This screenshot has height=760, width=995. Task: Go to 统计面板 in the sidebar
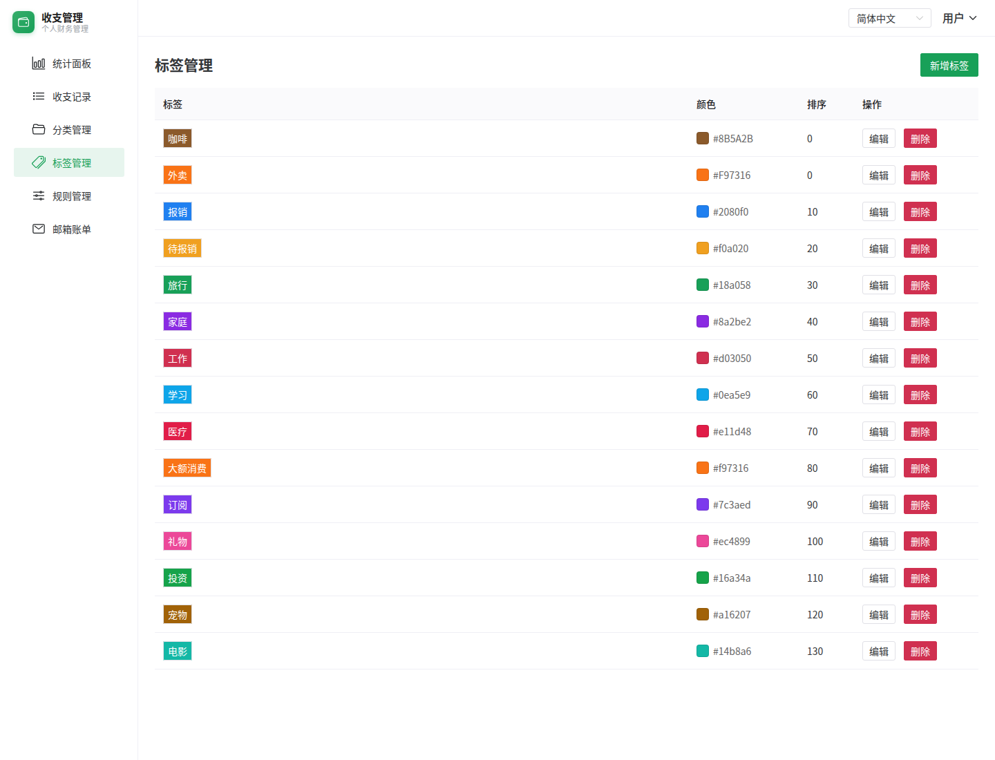(x=69, y=64)
